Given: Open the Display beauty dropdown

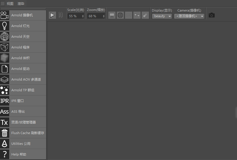Looking at the screenshot, I should point(162,16).
